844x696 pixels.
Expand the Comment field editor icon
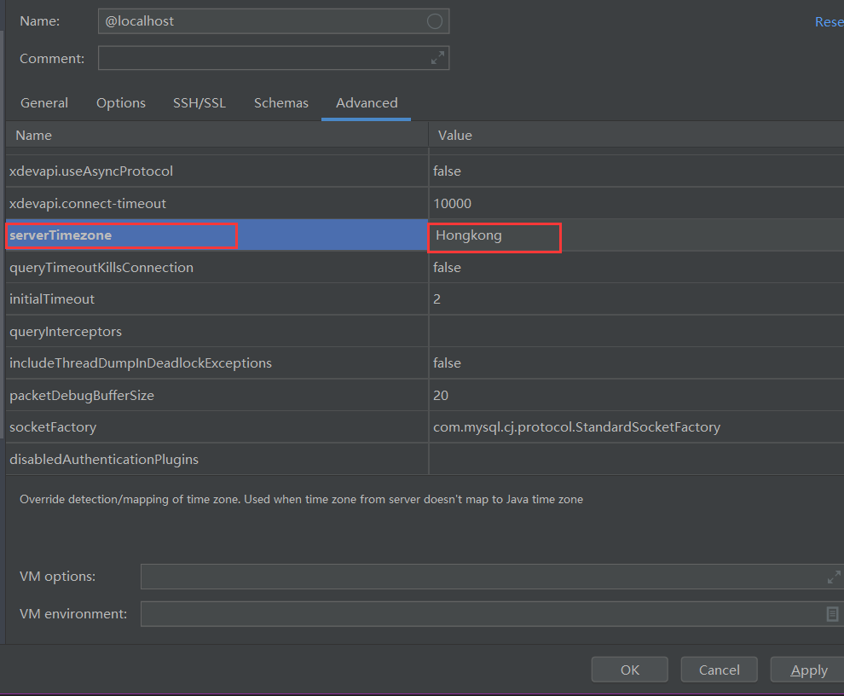click(437, 58)
